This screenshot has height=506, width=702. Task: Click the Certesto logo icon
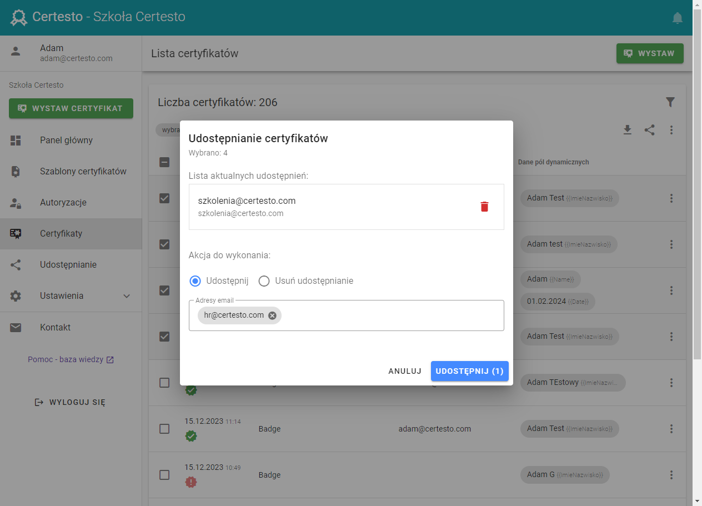19,17
